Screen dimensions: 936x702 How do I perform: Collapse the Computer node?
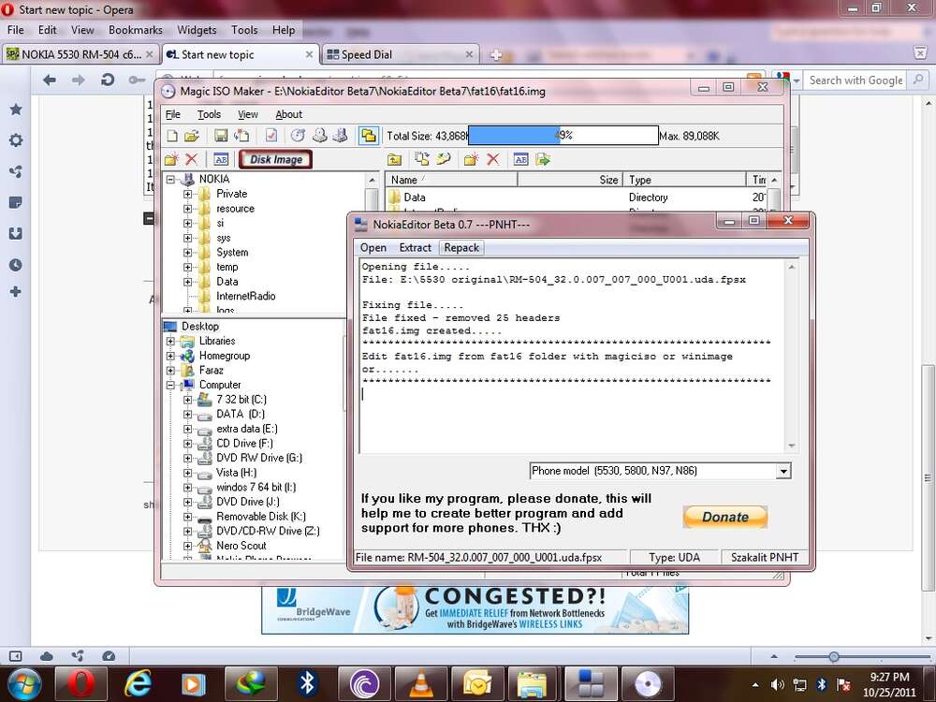pos(170,385)
